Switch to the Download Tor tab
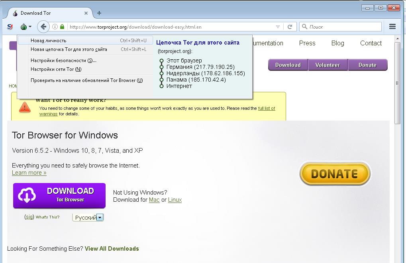The height and width of the screenshot is (263, 406). [x=51, y=13]
